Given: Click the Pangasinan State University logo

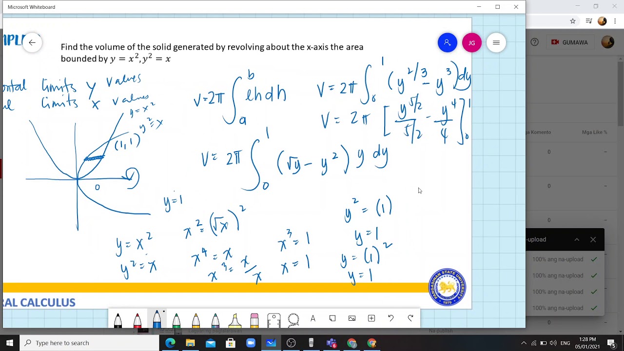Looking at the screenshot, I should click(x=447, y=287).
